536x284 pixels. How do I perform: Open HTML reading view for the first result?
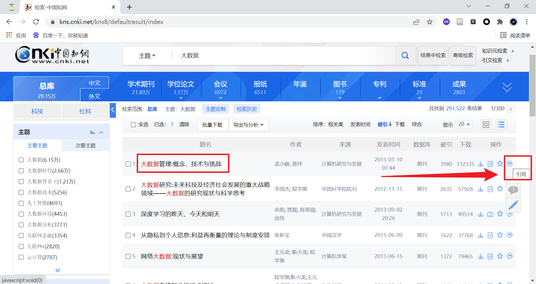[490, 164]
